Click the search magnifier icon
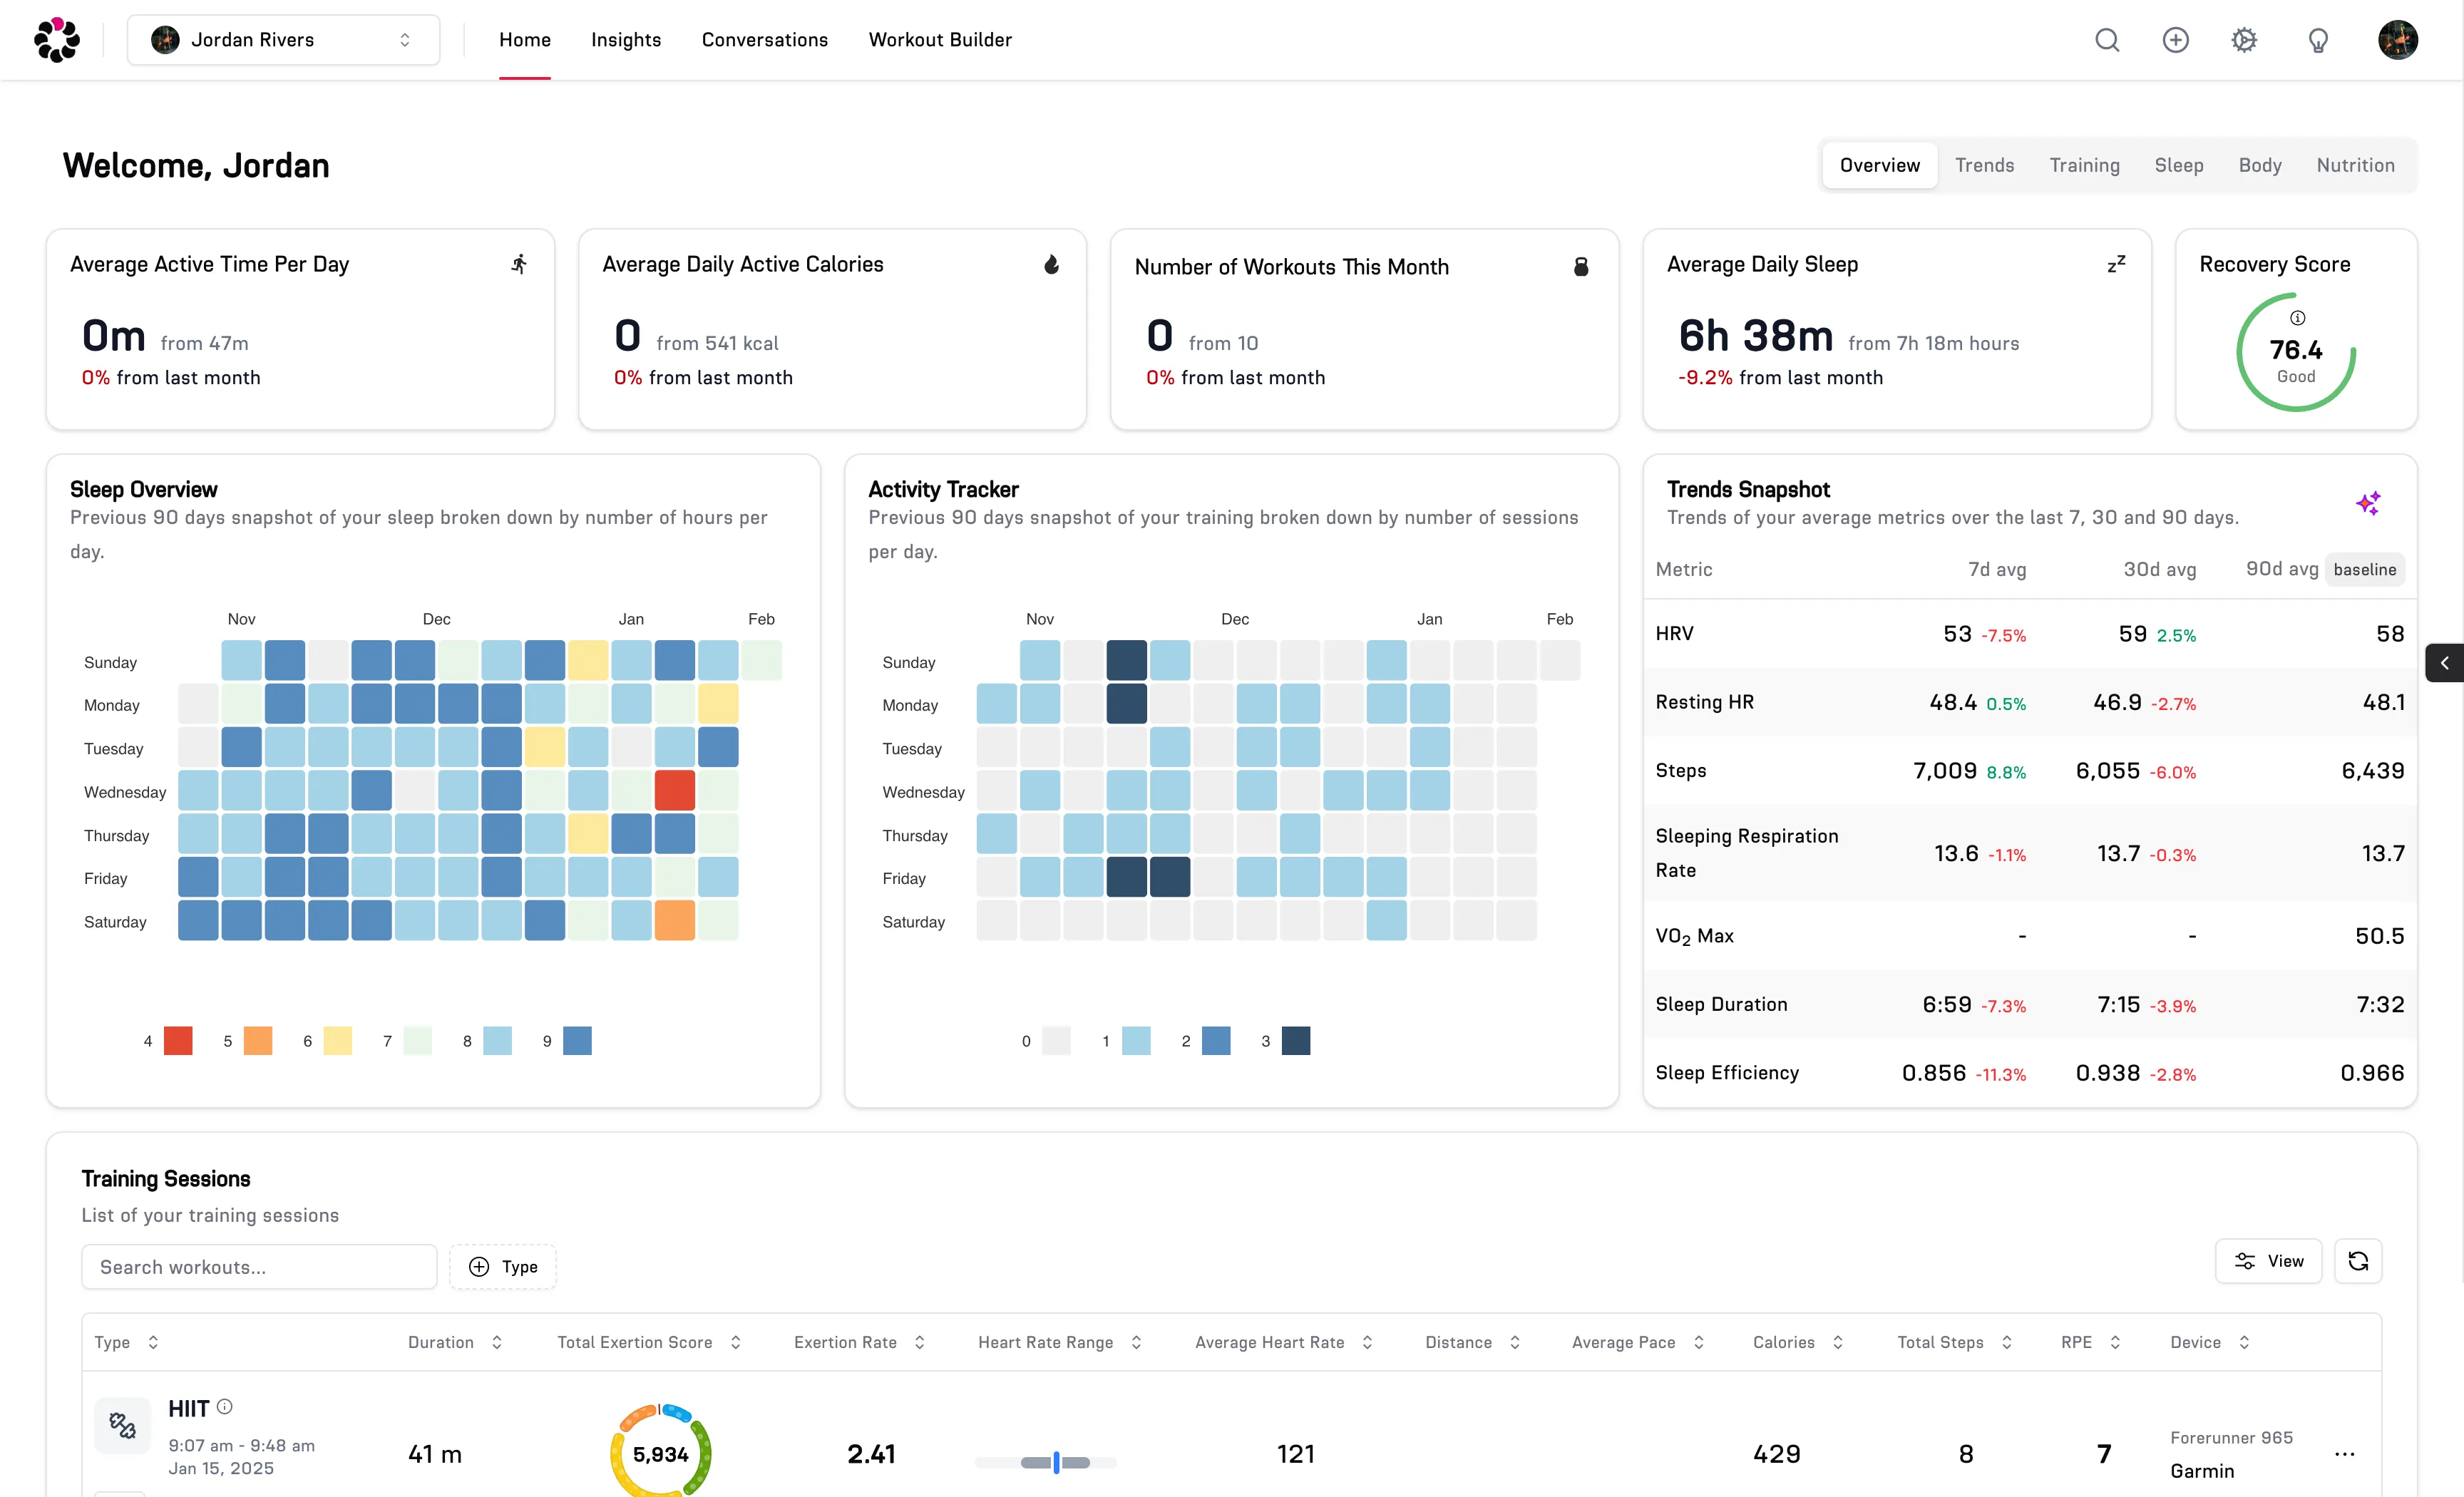Image resolution: width=2464 pixels, height=1497 pixels. [2107, 40]
